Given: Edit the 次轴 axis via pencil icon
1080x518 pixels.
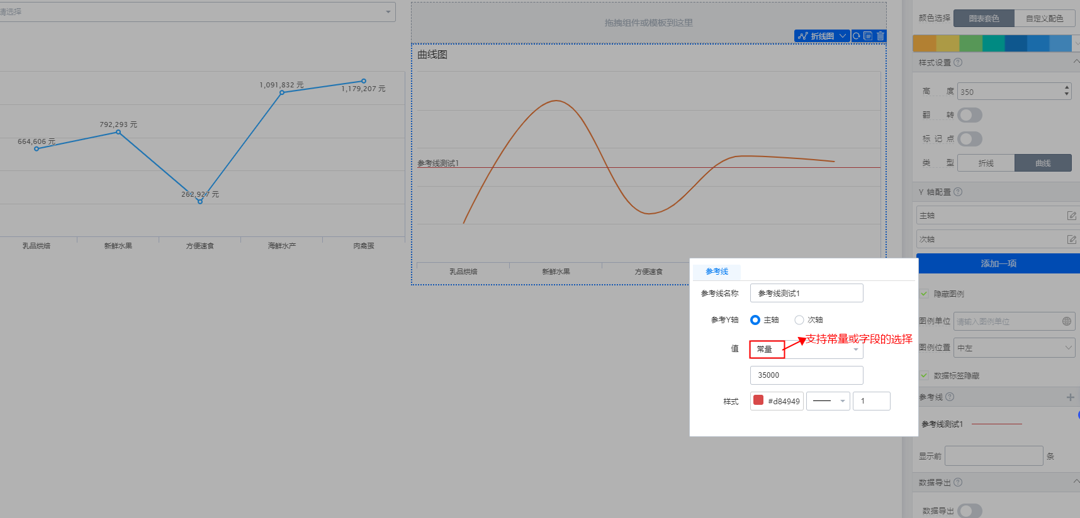Looking at the screenshot, I should (1072, 240).
